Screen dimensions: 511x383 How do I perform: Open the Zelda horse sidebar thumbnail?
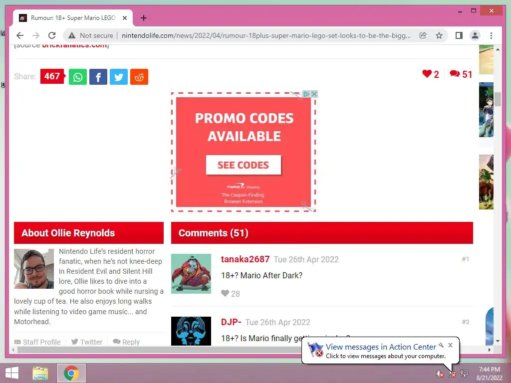coord(486,182)
